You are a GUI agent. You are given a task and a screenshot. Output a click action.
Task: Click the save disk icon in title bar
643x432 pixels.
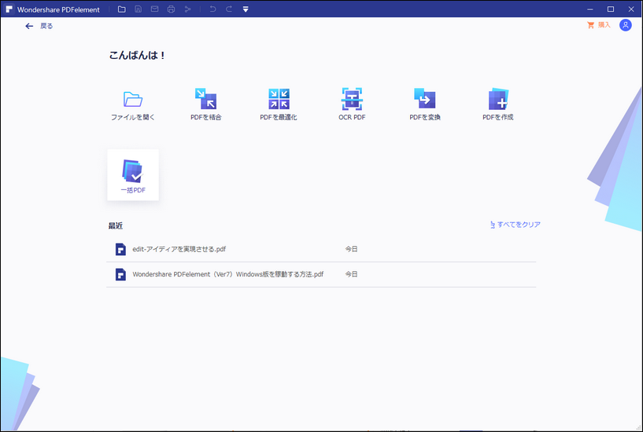click(139, 9)
